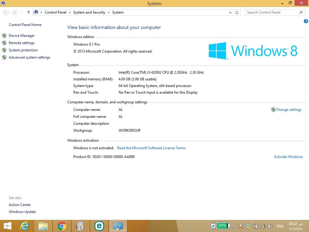Click the '© 2013 Microsoft Corporation' copyright text
The image size is (309, 232).
pos(113,51)
